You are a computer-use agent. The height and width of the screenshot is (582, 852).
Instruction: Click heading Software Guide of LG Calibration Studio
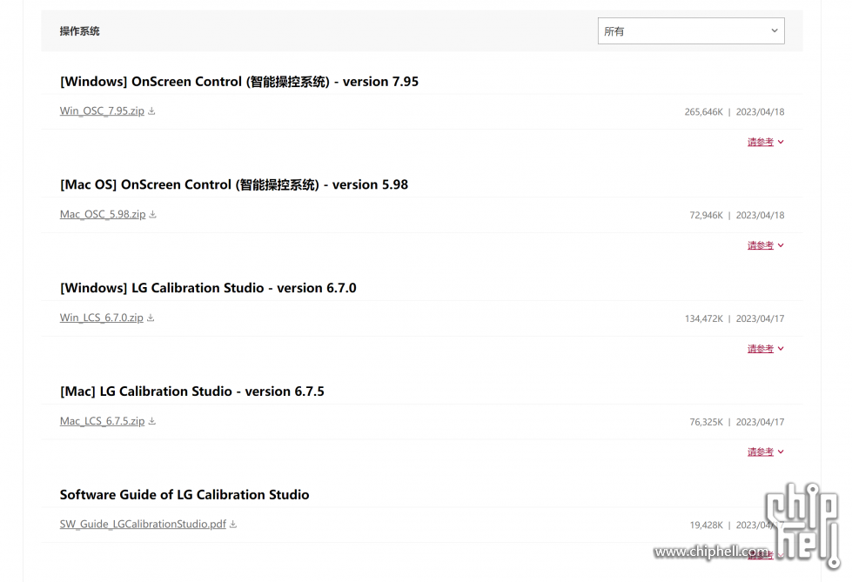click(184, 494)
